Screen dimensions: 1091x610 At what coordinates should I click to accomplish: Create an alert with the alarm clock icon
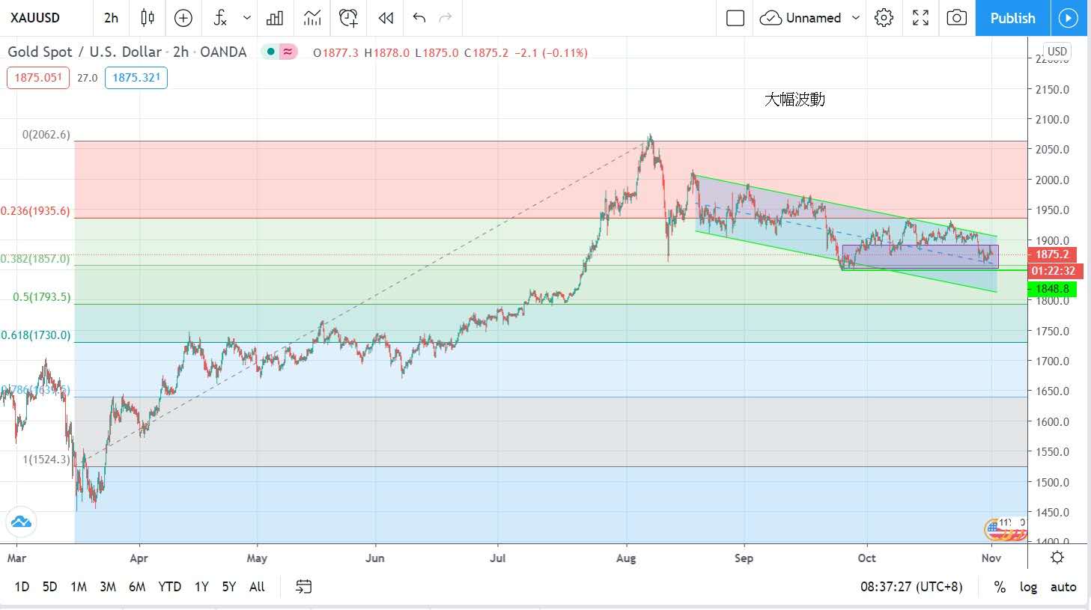click(x=348, y=18)
